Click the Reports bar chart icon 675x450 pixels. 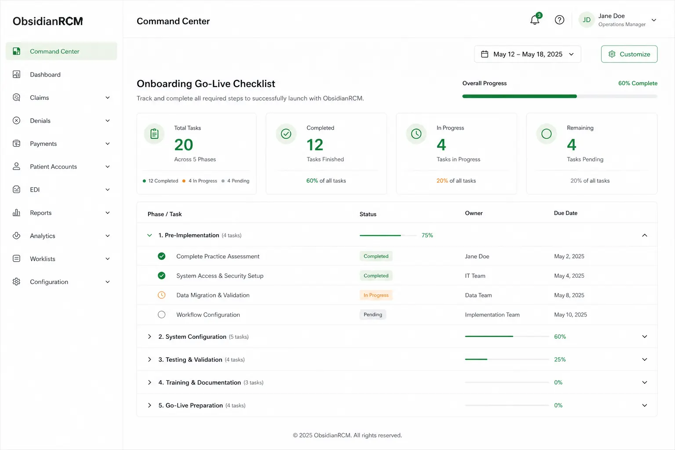click(17, 213)
